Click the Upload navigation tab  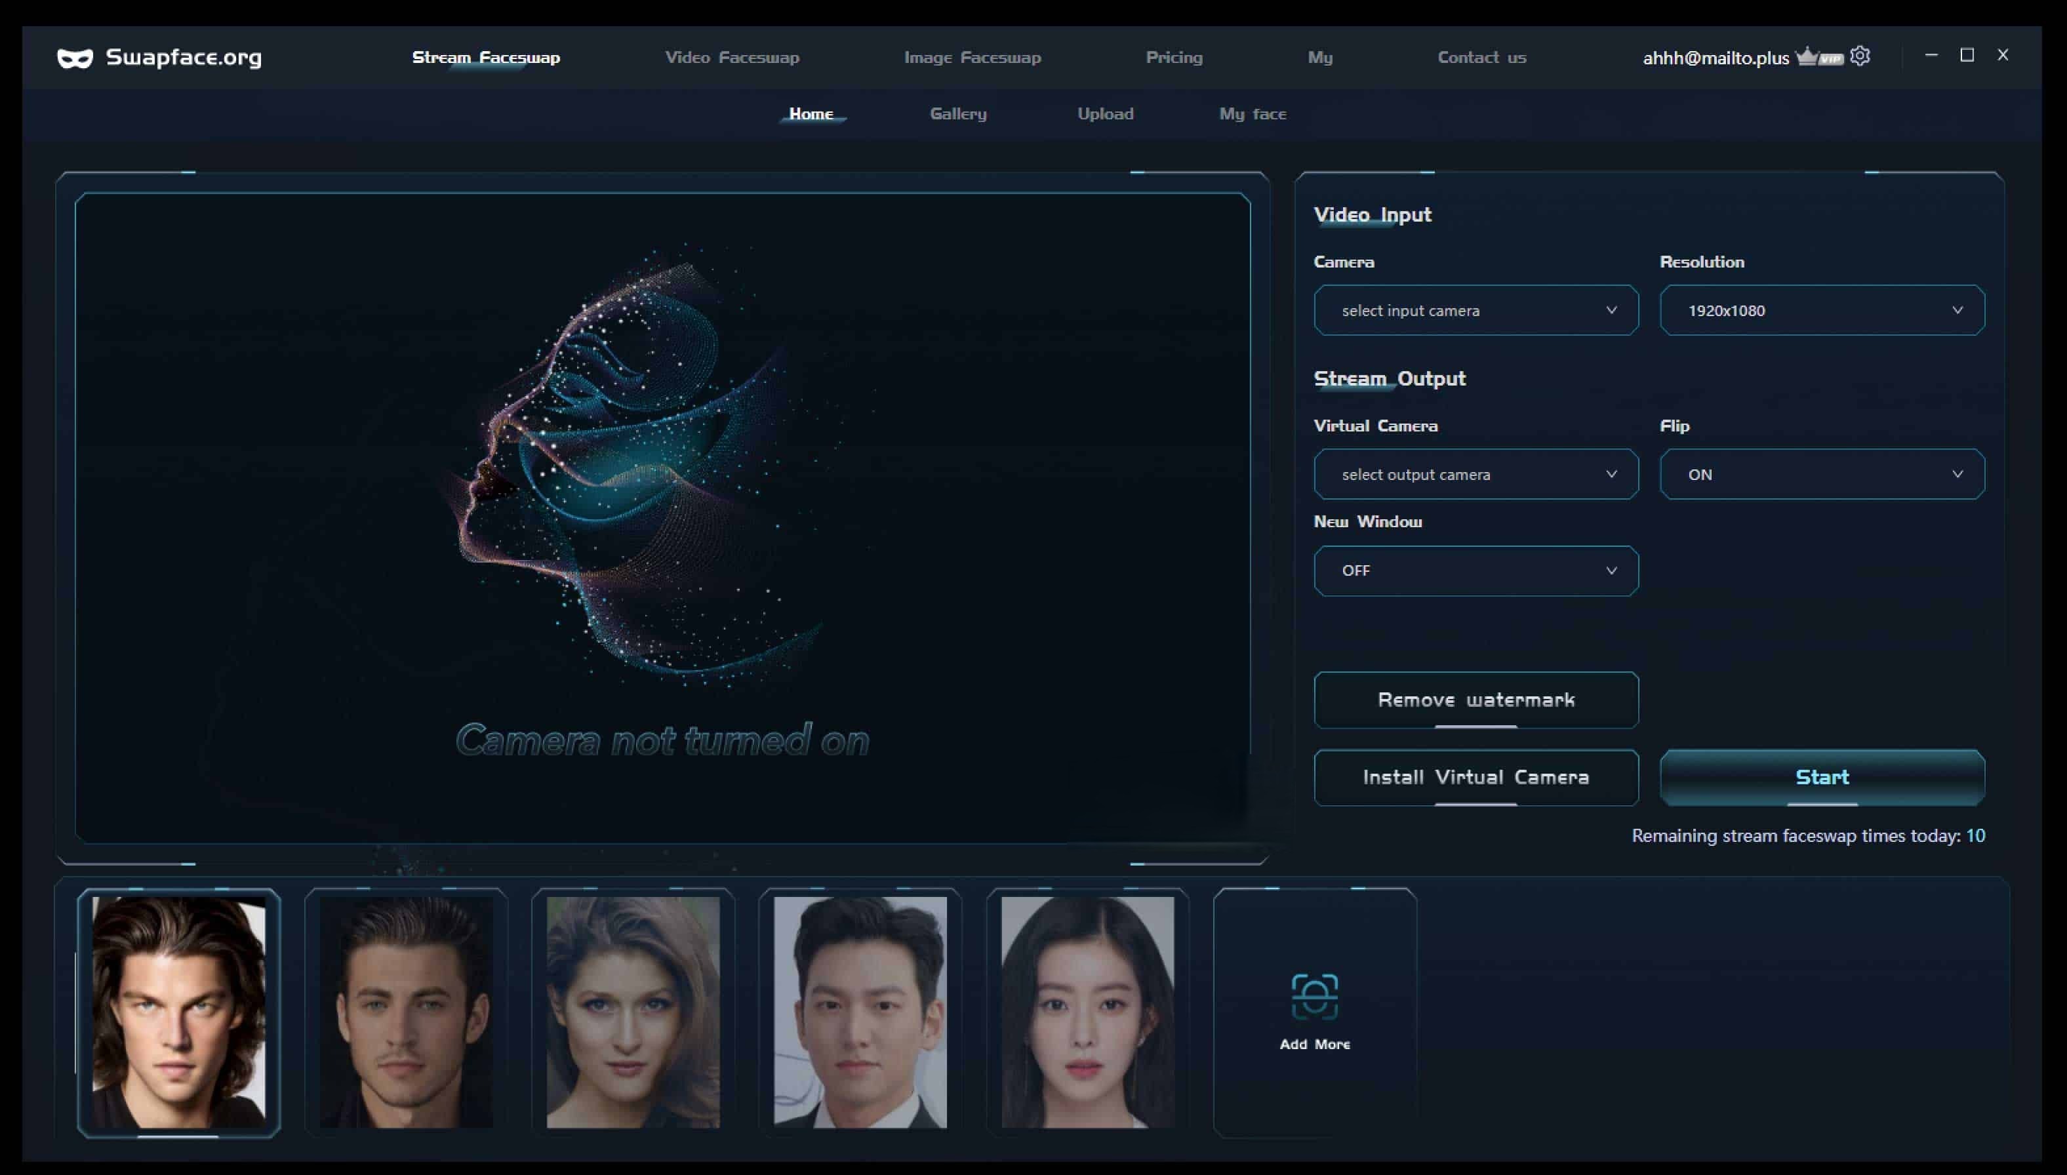(1103, 113)
